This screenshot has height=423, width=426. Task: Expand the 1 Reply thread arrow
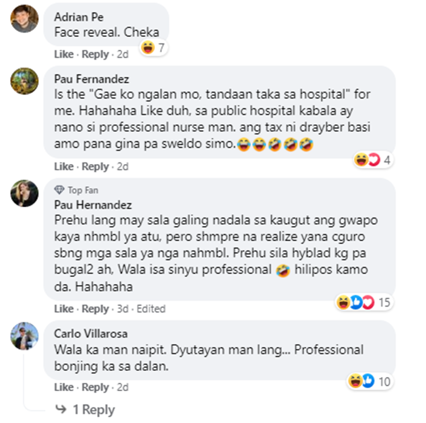click(61, 409)
